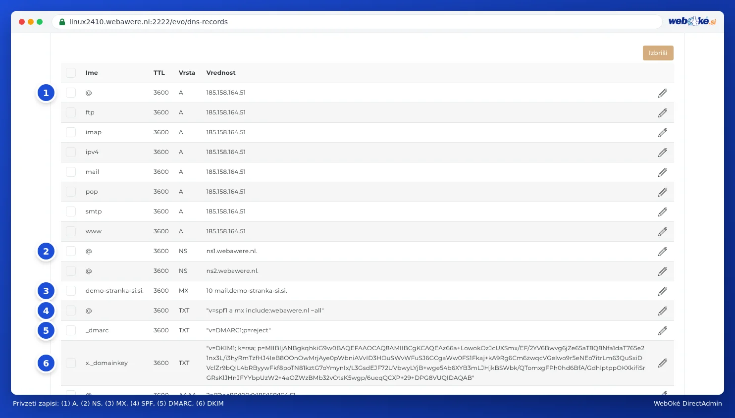Click the x._domainkey record name
Image resolution: width=735 pixels, height=418 pixels.
(106, 363)
